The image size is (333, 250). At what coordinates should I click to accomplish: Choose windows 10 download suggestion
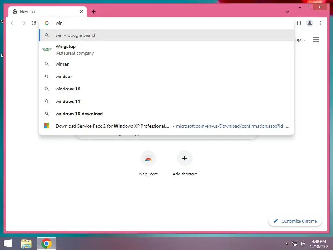(x=167, y=114)
